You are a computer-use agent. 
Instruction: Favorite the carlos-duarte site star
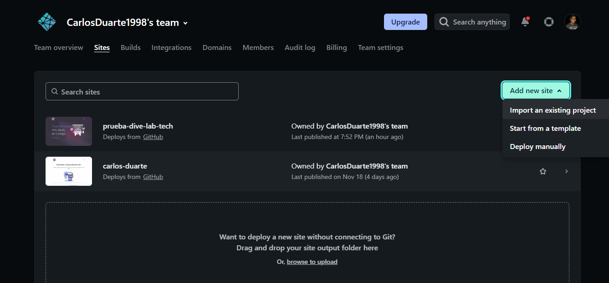pos(543,171)
